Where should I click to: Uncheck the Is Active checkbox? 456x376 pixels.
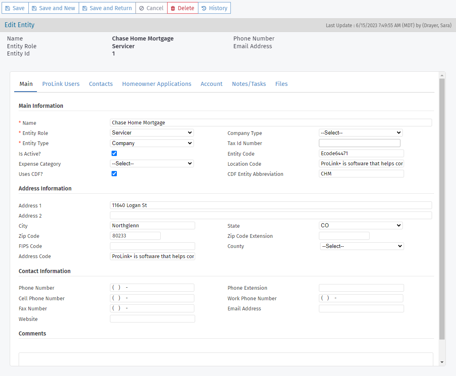[114, 154]
